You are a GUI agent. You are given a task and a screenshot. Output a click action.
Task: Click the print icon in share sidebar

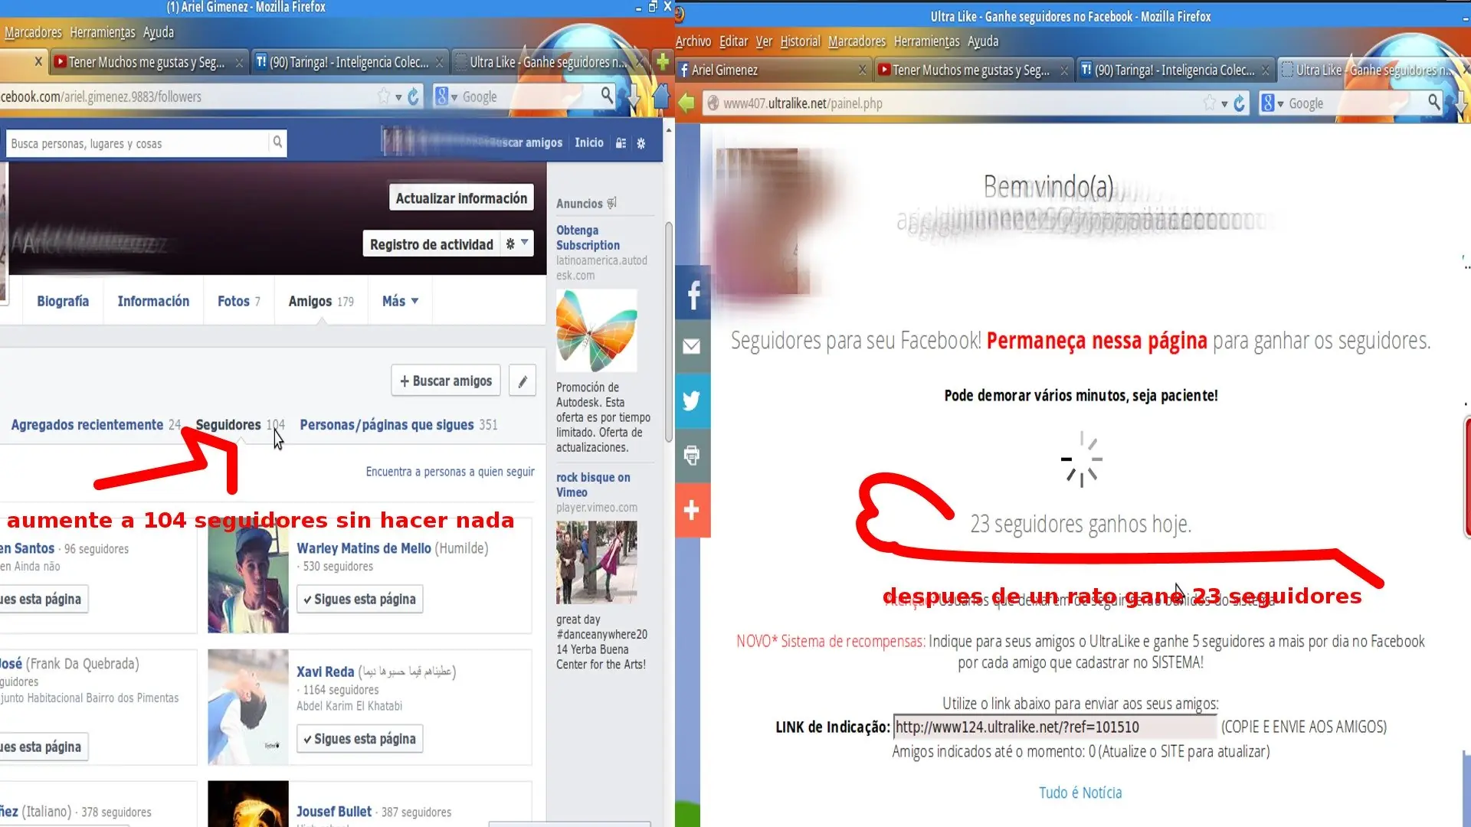[x=693, y=455]
